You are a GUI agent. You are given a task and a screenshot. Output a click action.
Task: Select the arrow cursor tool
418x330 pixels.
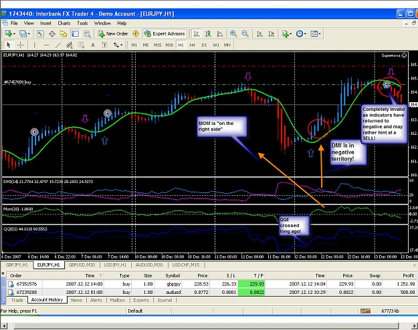click(9, 45)
